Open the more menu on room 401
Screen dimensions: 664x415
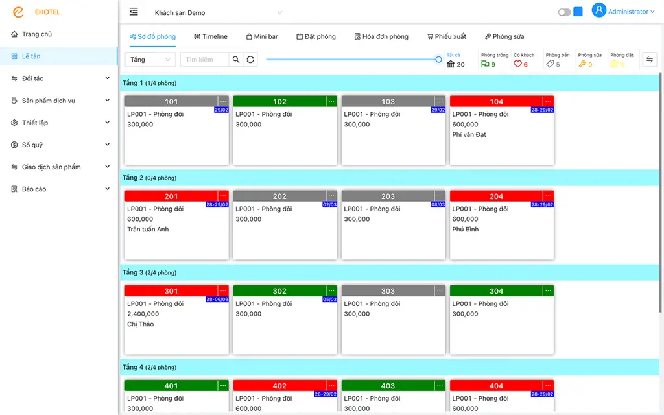(x=223, y=386)
